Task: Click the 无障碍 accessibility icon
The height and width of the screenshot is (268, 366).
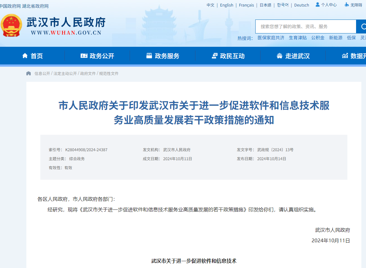Action: pyautogui.click(x=346, y=5)
